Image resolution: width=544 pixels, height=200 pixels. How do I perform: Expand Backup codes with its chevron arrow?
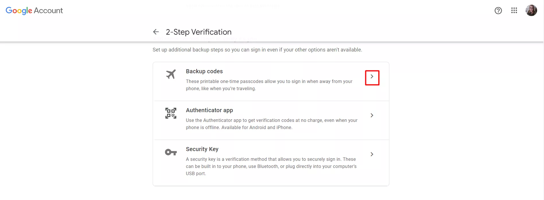372,77
